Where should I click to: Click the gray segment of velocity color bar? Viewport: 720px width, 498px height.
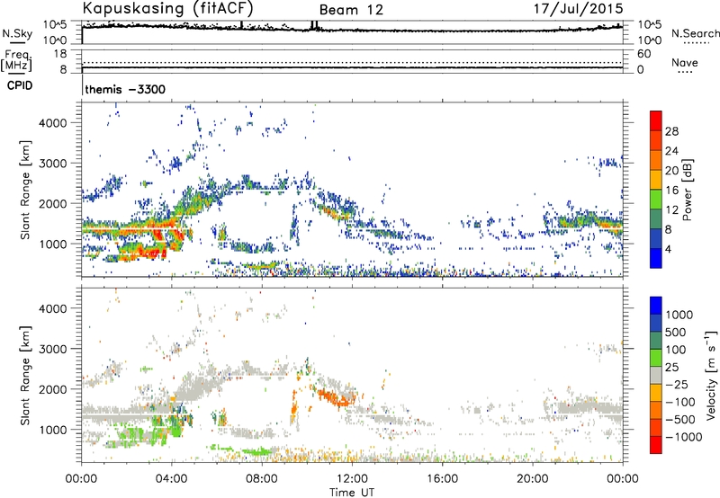pyautogui.click(x=656, y=375)
